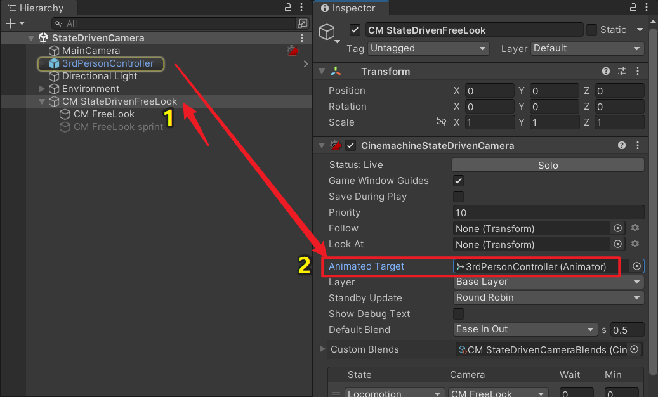Open StateDrivenCamera scene options menu

coord(302,38)
